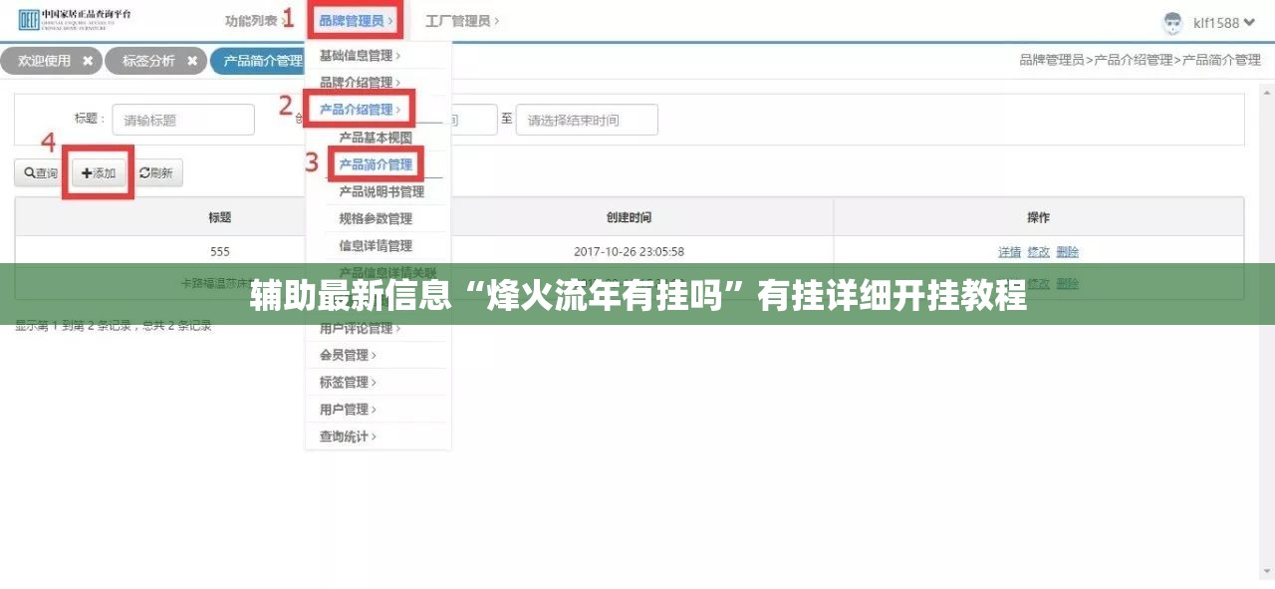Open the 工厂管理员 top menu

462,20
